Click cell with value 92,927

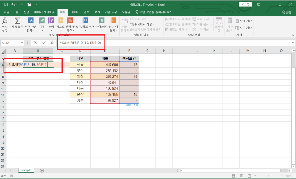click(105, 100)
